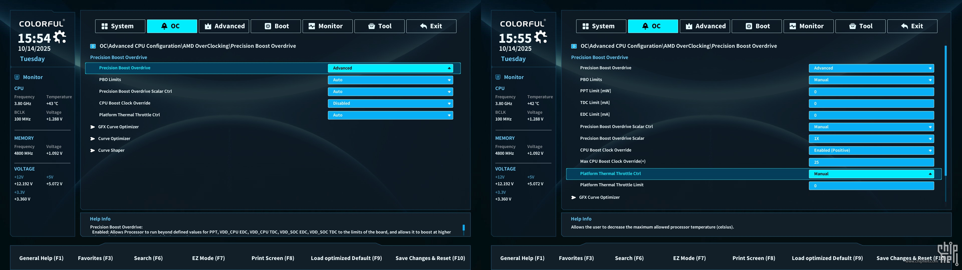Switch to Advanced tab in 15:54 window
962x270 pixels.
224,26
